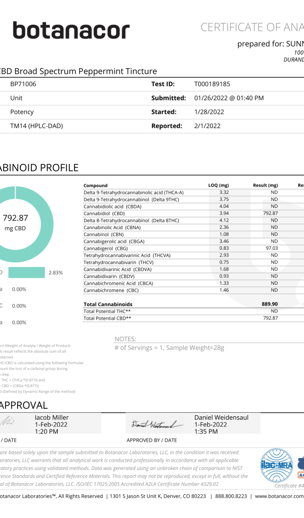Screen dimensions: 304x518
Task: Select Delta 9-Tetrahydrocannabinolic acid (THCA-A) row
Action: (x=133, y=192)
